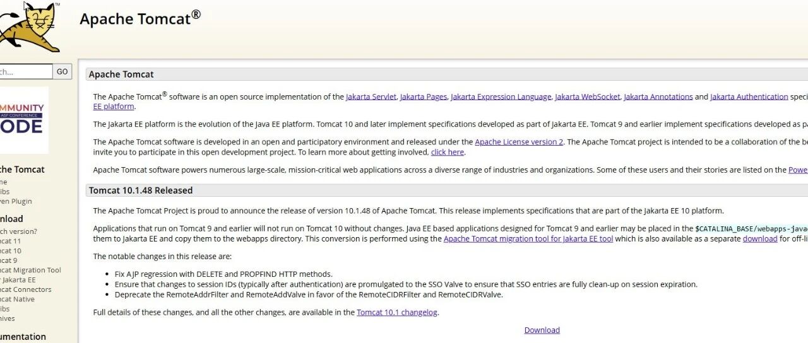Open the Tomcat migration tool for Jakarta EE link
Screen dimensions: 808x343
tap(528, 239)
